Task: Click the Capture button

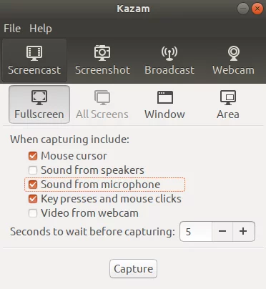Action: (133, 269)
